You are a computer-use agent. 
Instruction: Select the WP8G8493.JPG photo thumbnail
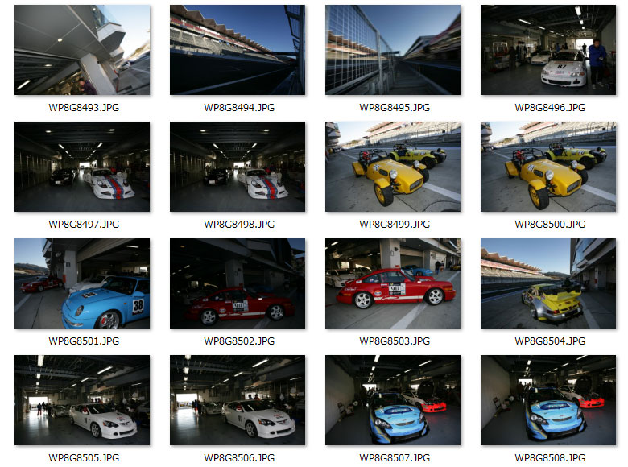coord(82,50)
